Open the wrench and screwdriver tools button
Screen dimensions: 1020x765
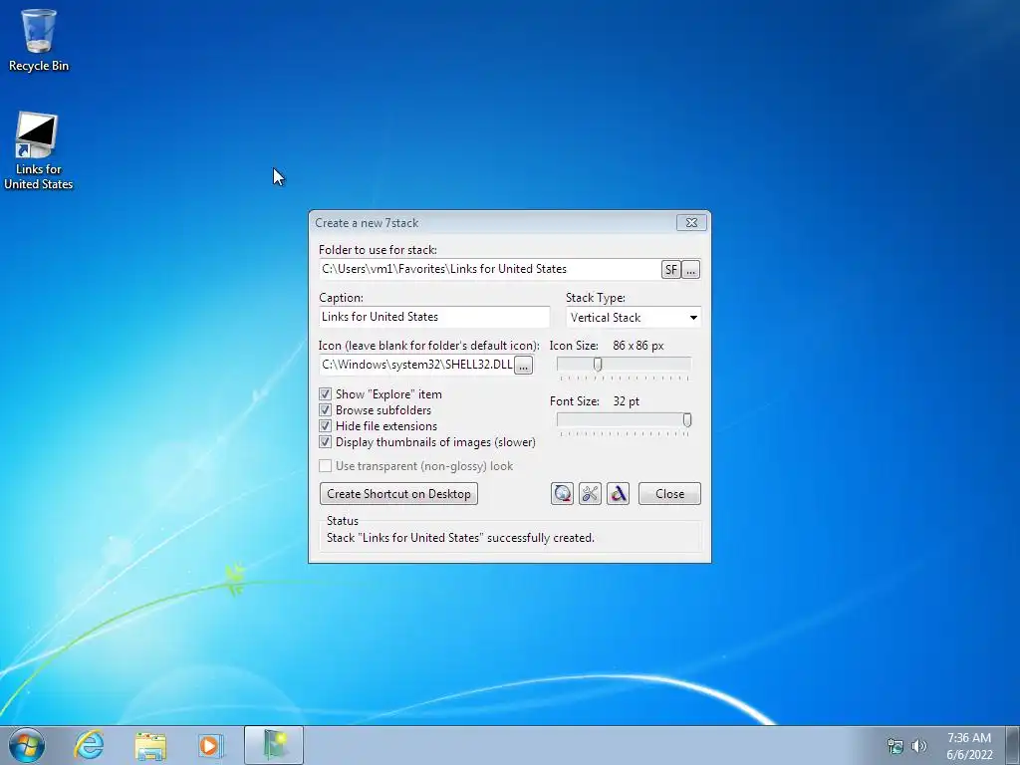click(x=590, y=494)
